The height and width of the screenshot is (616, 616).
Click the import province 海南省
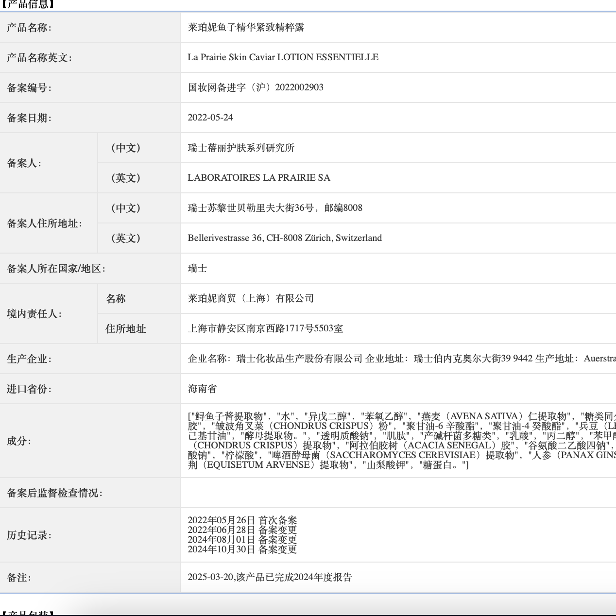pos(199,389)
